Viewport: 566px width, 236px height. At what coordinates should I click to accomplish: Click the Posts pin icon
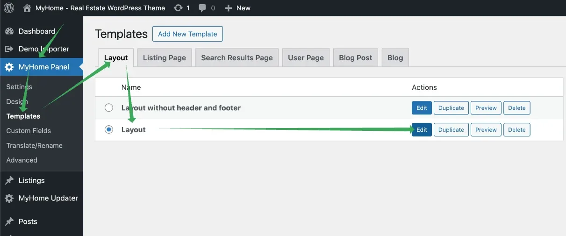[x=9, y=222]
